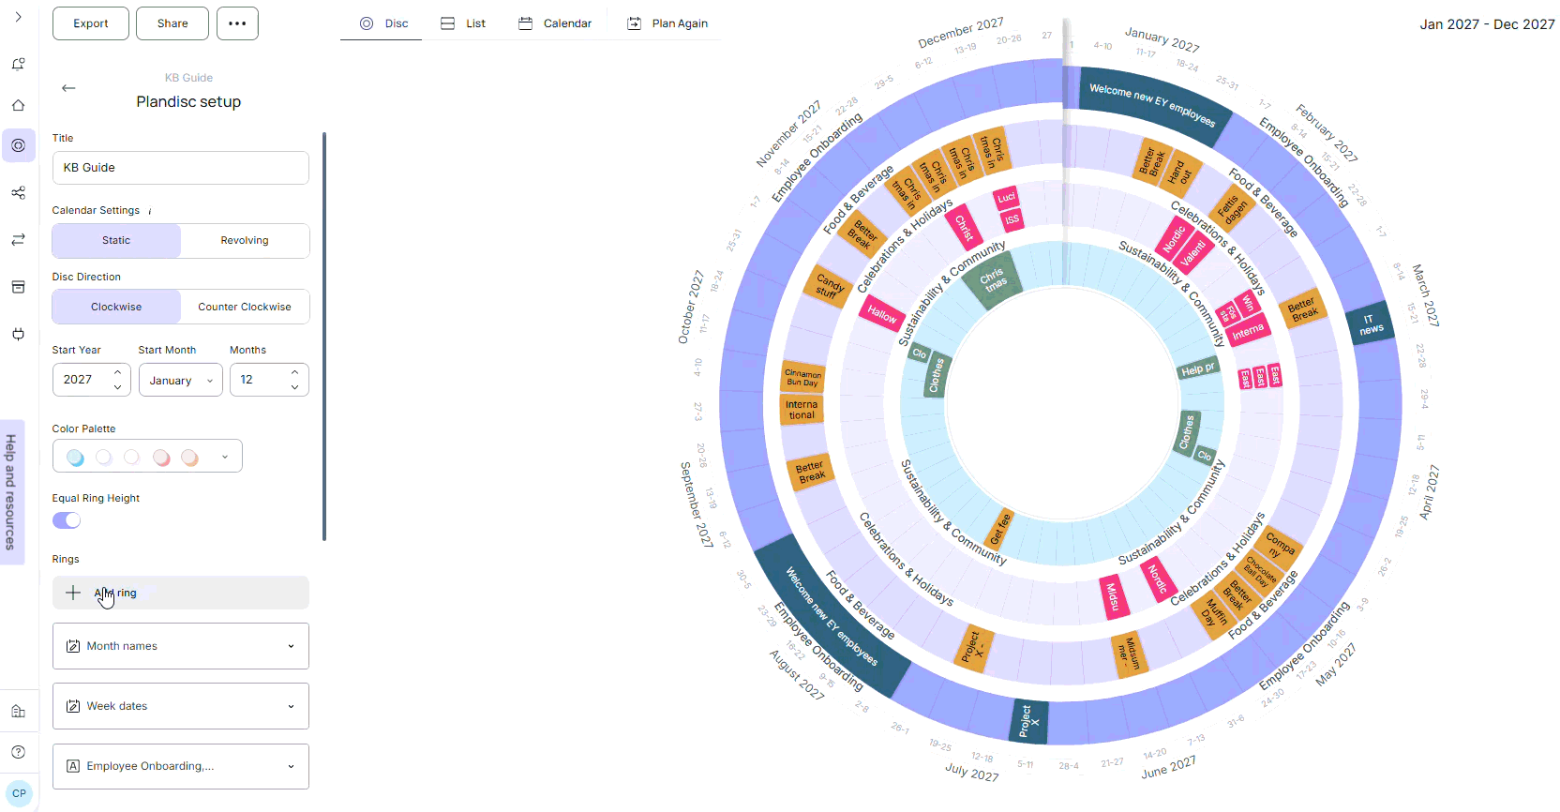Select Static calendar setting
This screenshot has width=1560, height=812.
(x=116, y=241)
